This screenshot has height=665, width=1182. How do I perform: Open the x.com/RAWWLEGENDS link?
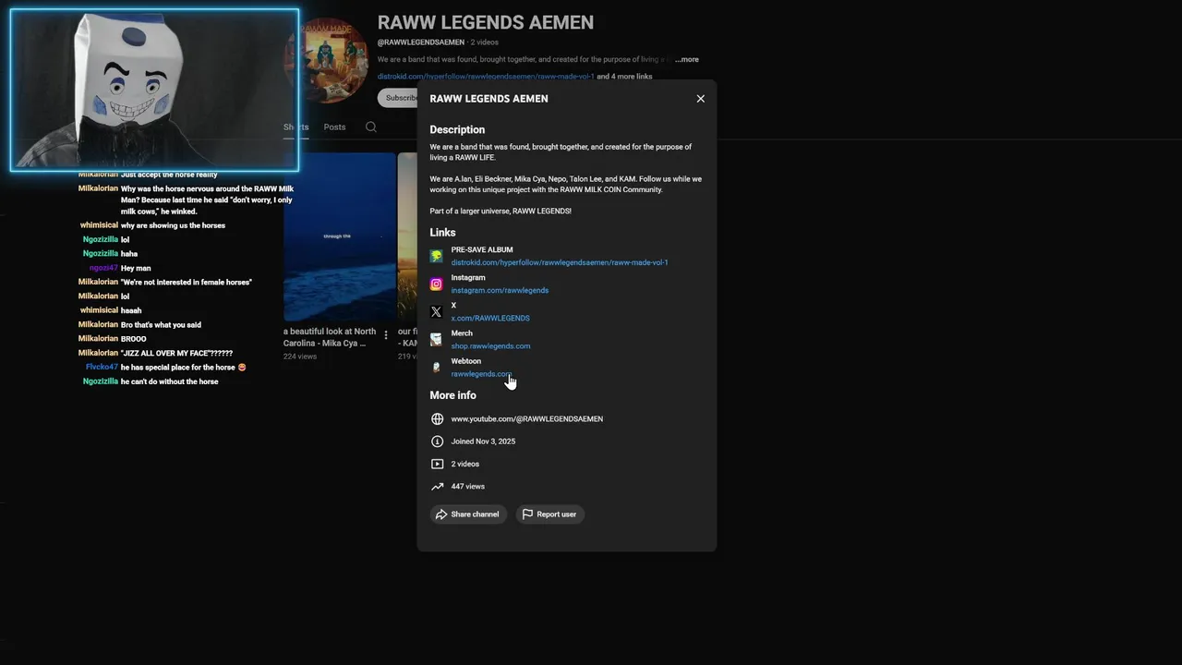[x=490, y=318]
